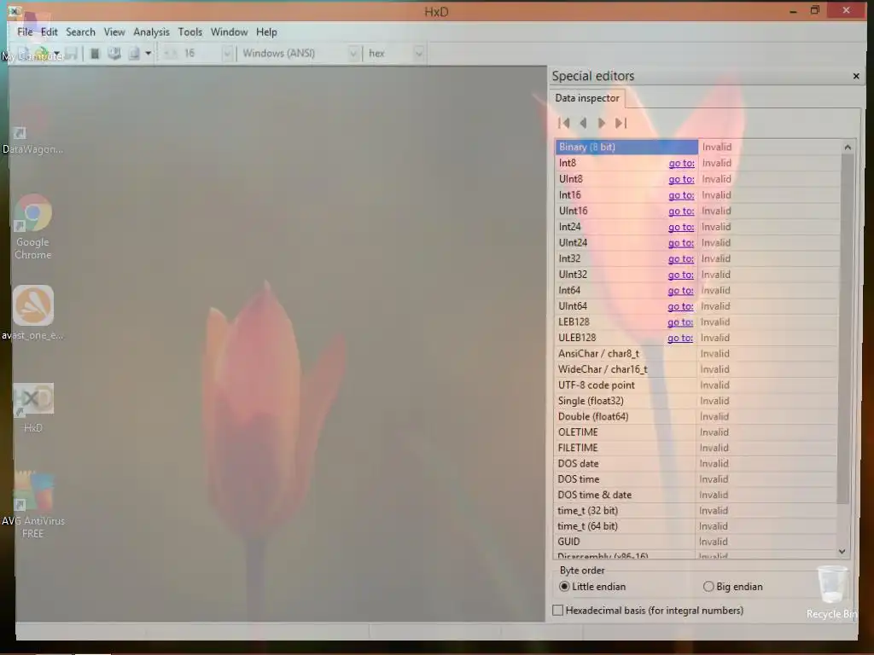The image size is (874, 655).
Task: Click go to link for Int32
Action: tap(681, 259)
